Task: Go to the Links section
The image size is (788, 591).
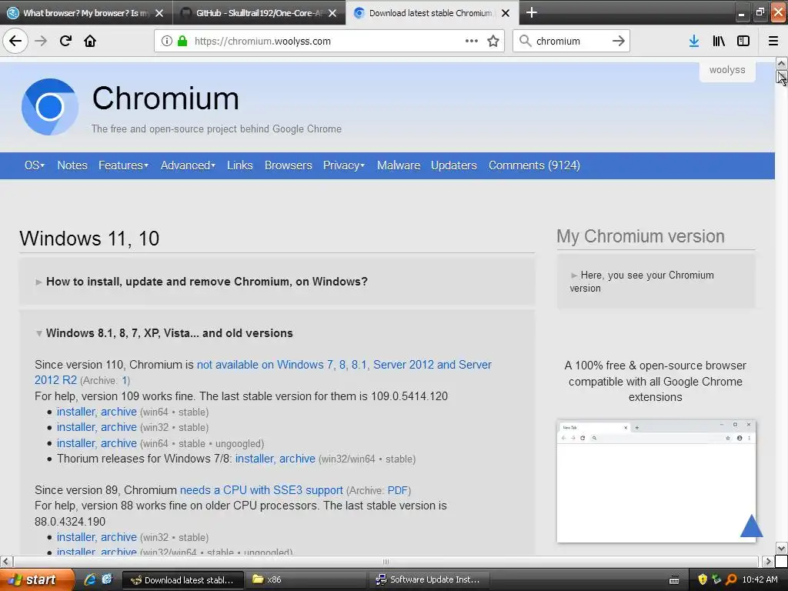Action: [240, 165]
